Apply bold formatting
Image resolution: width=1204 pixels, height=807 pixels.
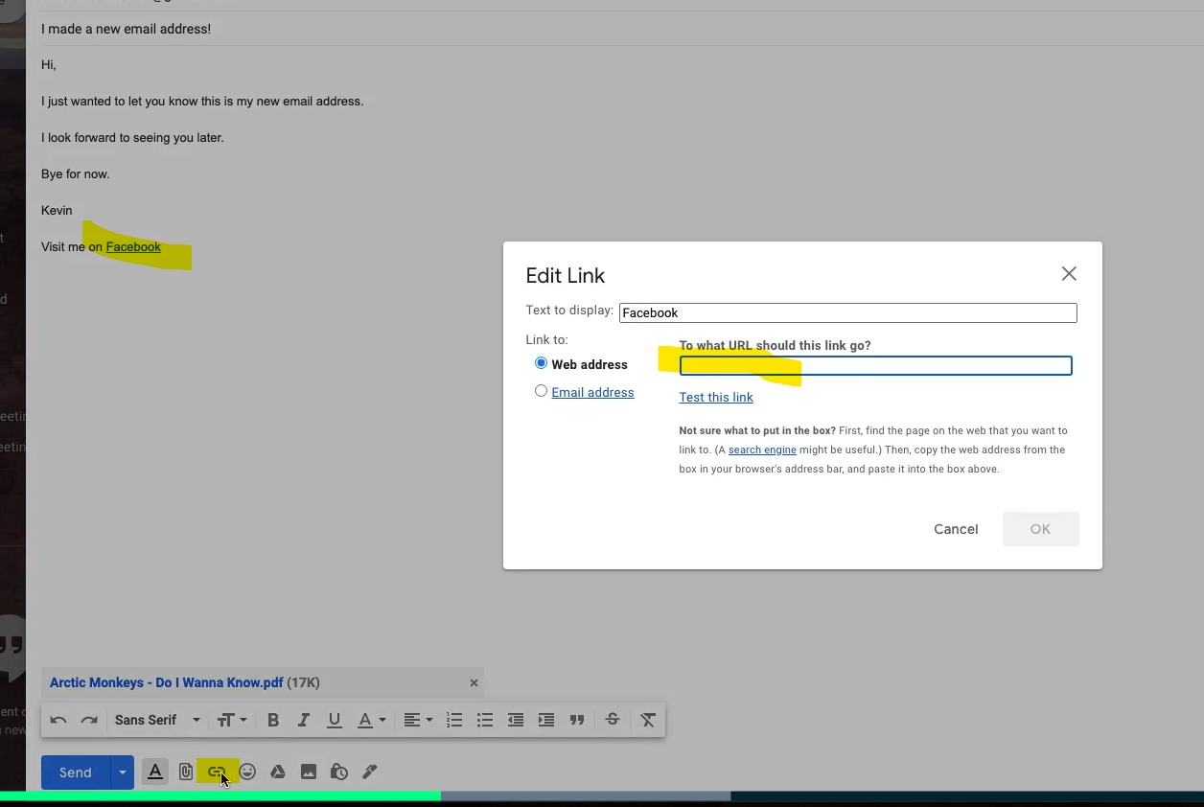click(x=273, y=720)
